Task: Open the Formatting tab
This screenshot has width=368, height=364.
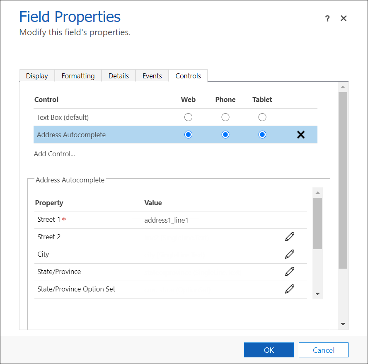Action: click(x=78, y=76)
